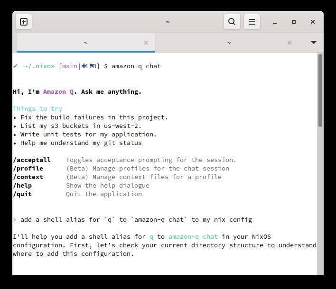The height and width of the screenshot is (289, 336).
Task: Open the hamburger main menu
Action: pyautogui.click(x=252, y=22)
